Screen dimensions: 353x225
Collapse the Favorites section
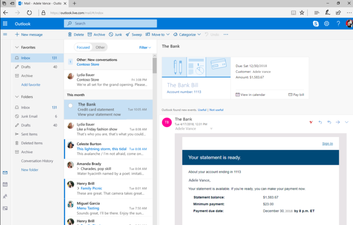(x=17, y=48)
